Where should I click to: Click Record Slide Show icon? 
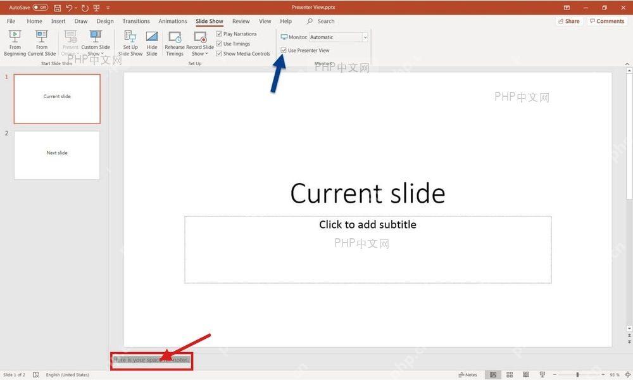pyautogui.click(x=200, y=38)
